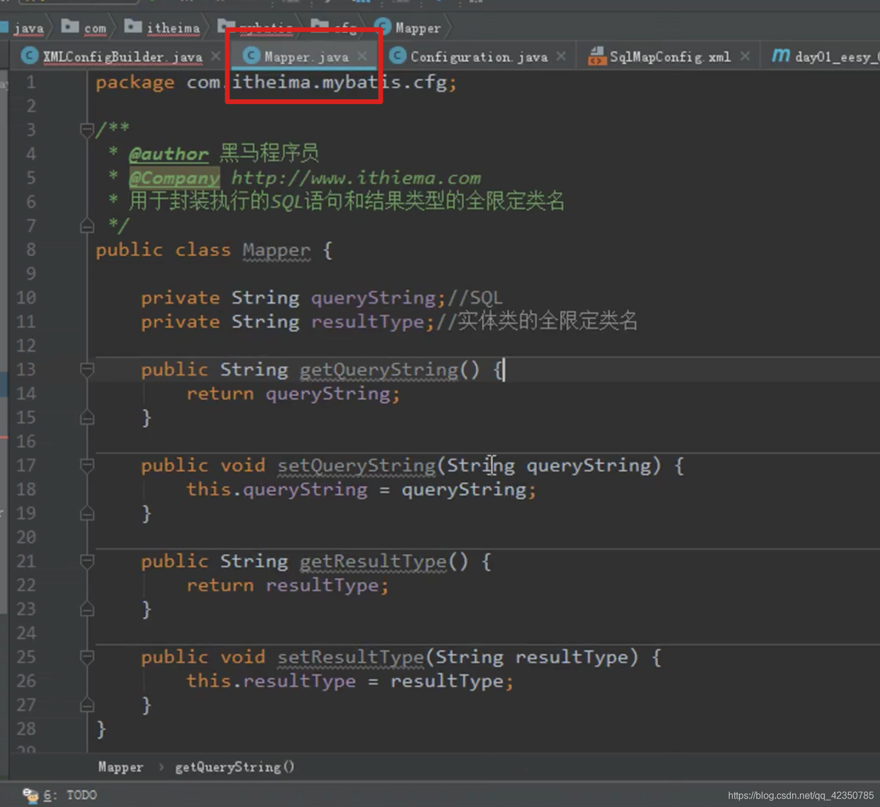Screen dimensions: 880x807
Task: Click 'this.resultType' on line 26
Action: point(271,681)
